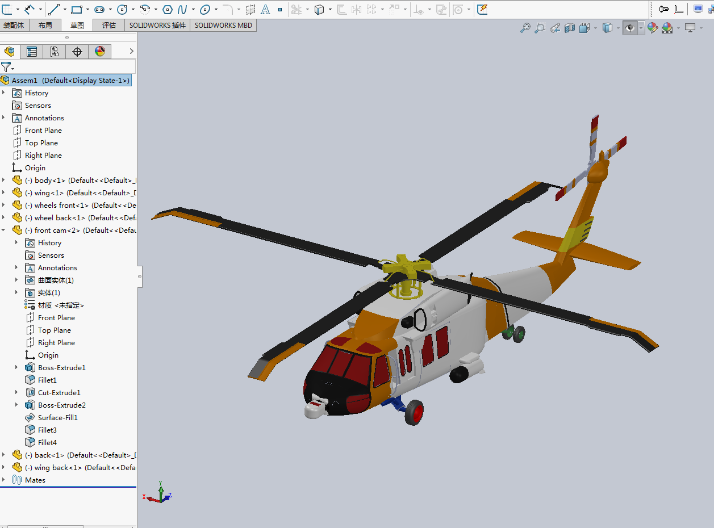Image resolution: width=714 pixels, height=528 pixels.
Task: Expand the body<1> component node
Action: 4,180
